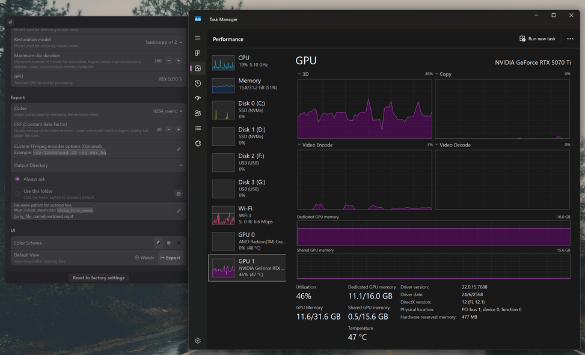Click the Shared GPU memory graph
The width and height of the screenshot is (585, 355).
433,266
